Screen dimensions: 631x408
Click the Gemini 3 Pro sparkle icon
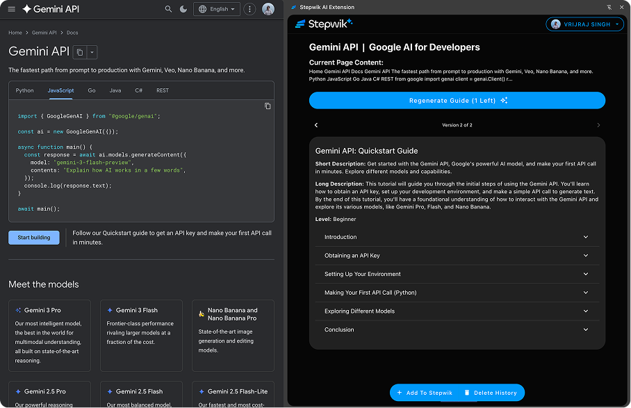point(18,310)
